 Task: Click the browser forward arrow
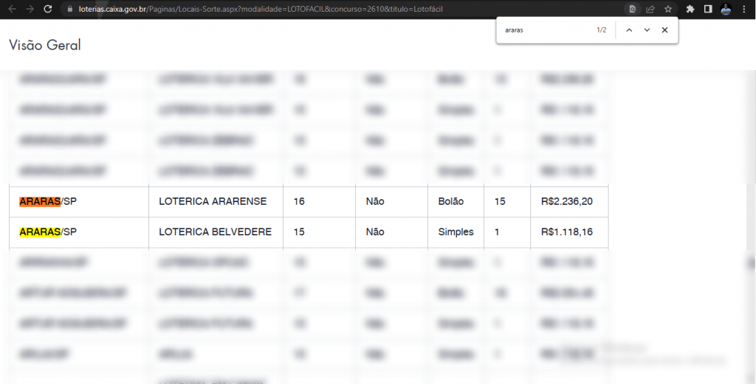click(x=30, y=9)
